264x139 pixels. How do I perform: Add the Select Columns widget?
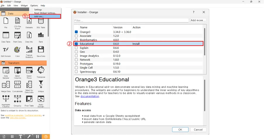tap(18, 73)
